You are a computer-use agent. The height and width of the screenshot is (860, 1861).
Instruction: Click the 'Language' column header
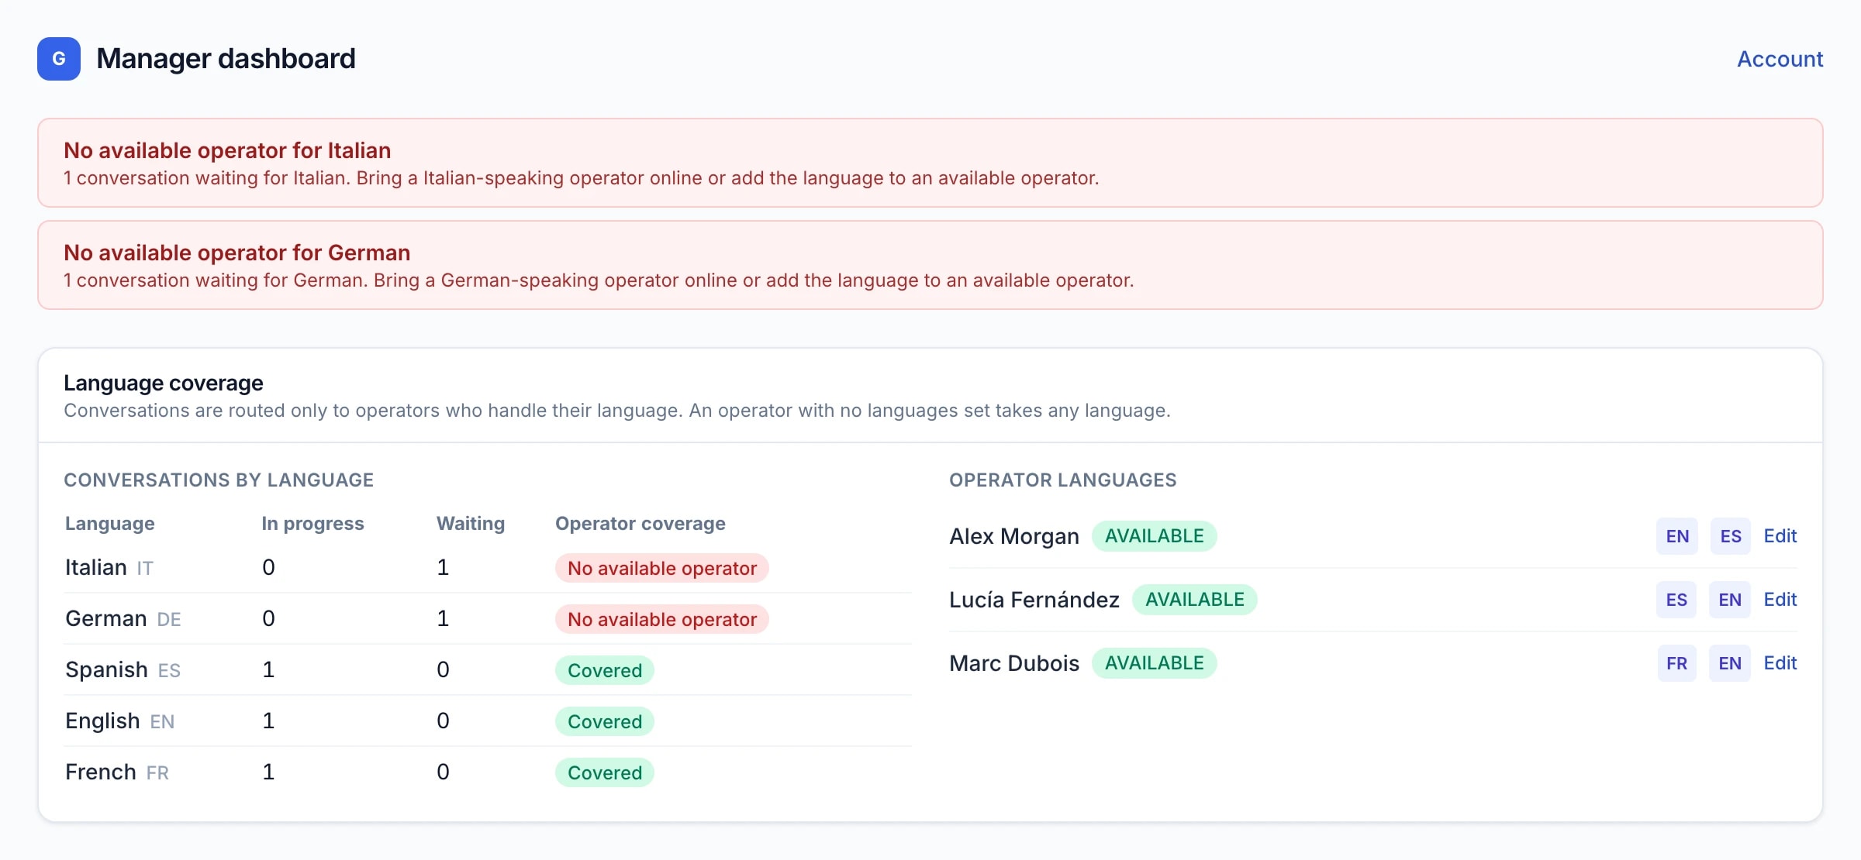pyautogui.click(x=110, y=524)
